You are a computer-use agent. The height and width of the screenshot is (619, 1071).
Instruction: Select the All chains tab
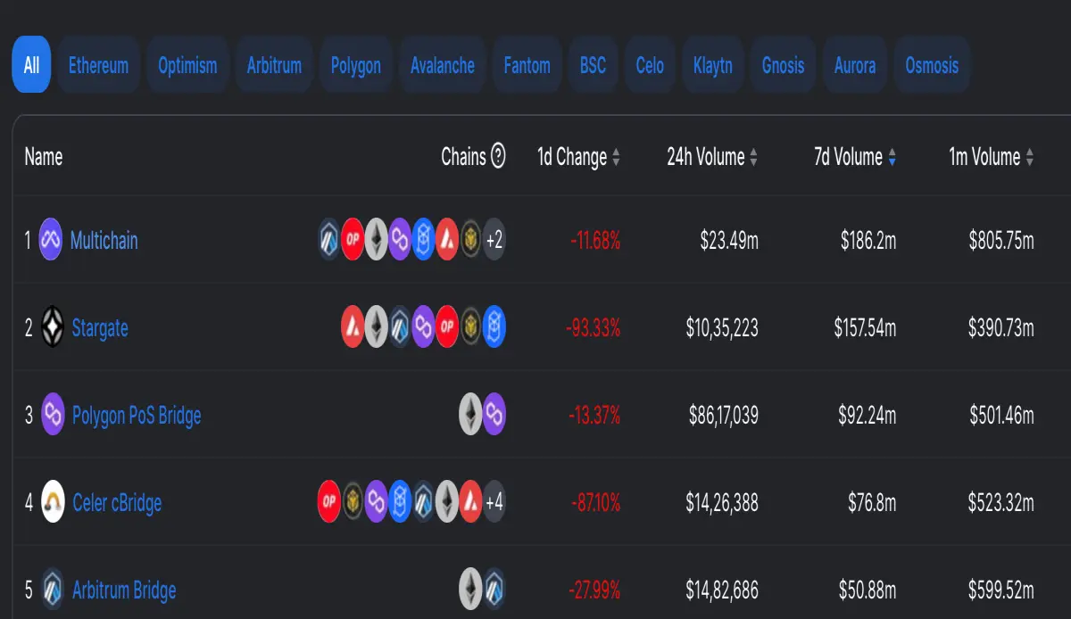pos(31,65)
